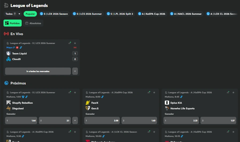Click the Cloud9 logo

pyautogui.click(x=9, y=59)
